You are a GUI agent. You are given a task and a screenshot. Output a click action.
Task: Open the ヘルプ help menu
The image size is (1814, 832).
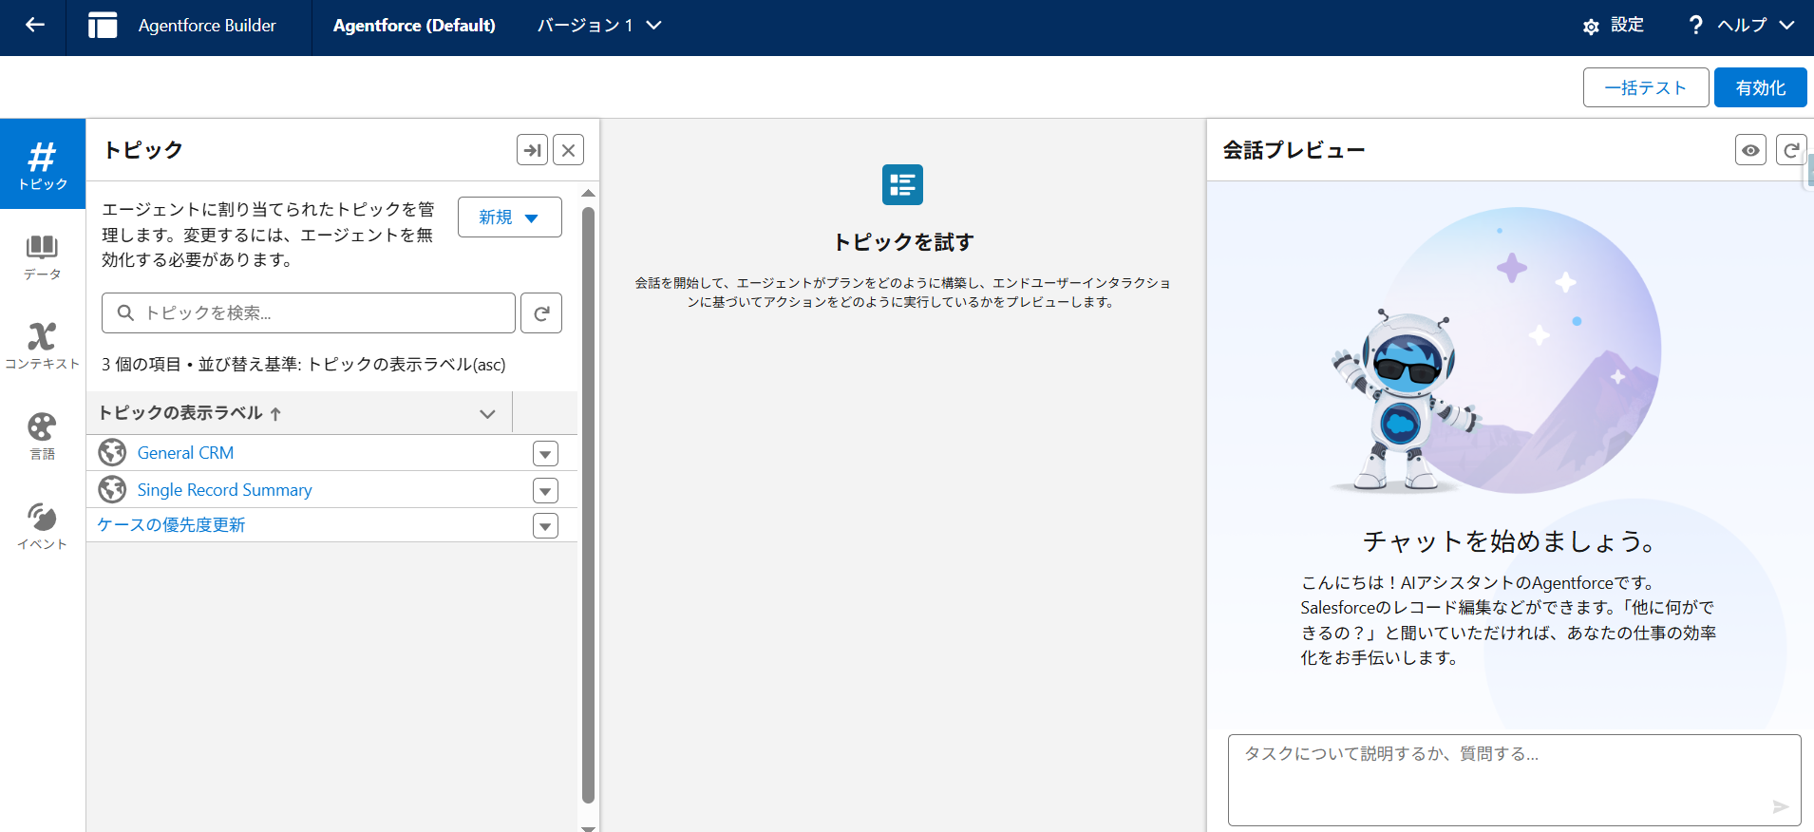[1741, 26]
